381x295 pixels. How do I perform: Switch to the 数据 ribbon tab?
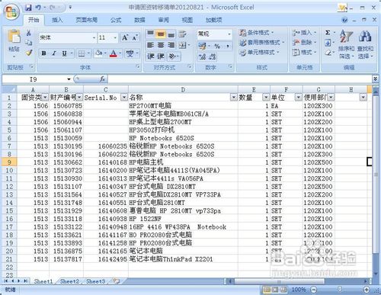(x=139, y=20)
